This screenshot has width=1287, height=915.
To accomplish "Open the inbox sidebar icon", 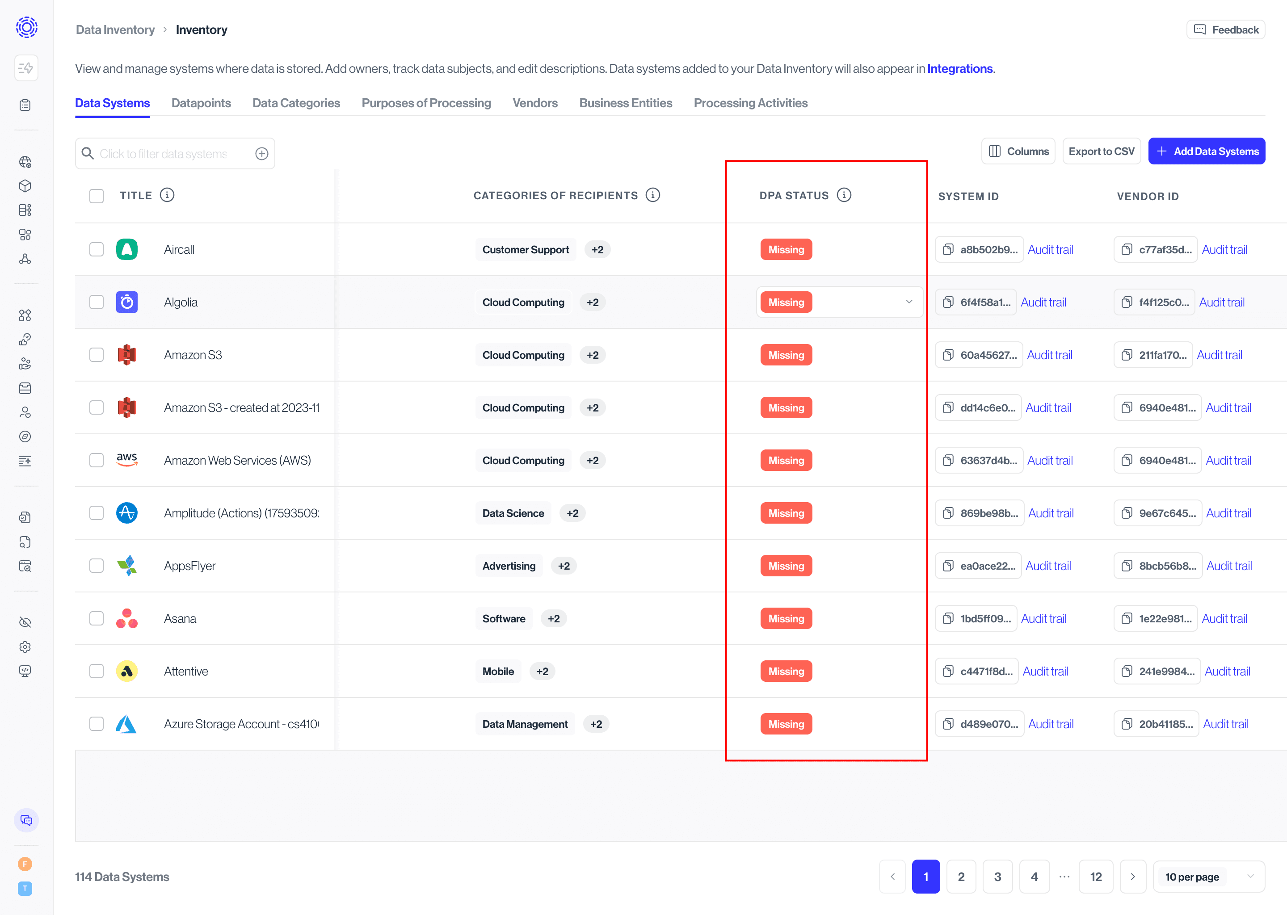I will click(25, 388).
